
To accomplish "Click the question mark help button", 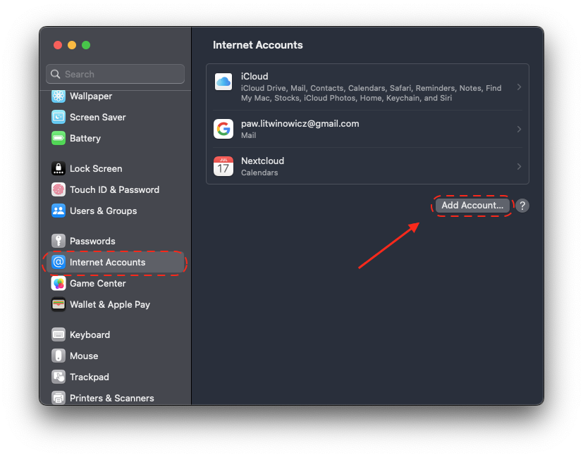I will click(x=522, y=206).
